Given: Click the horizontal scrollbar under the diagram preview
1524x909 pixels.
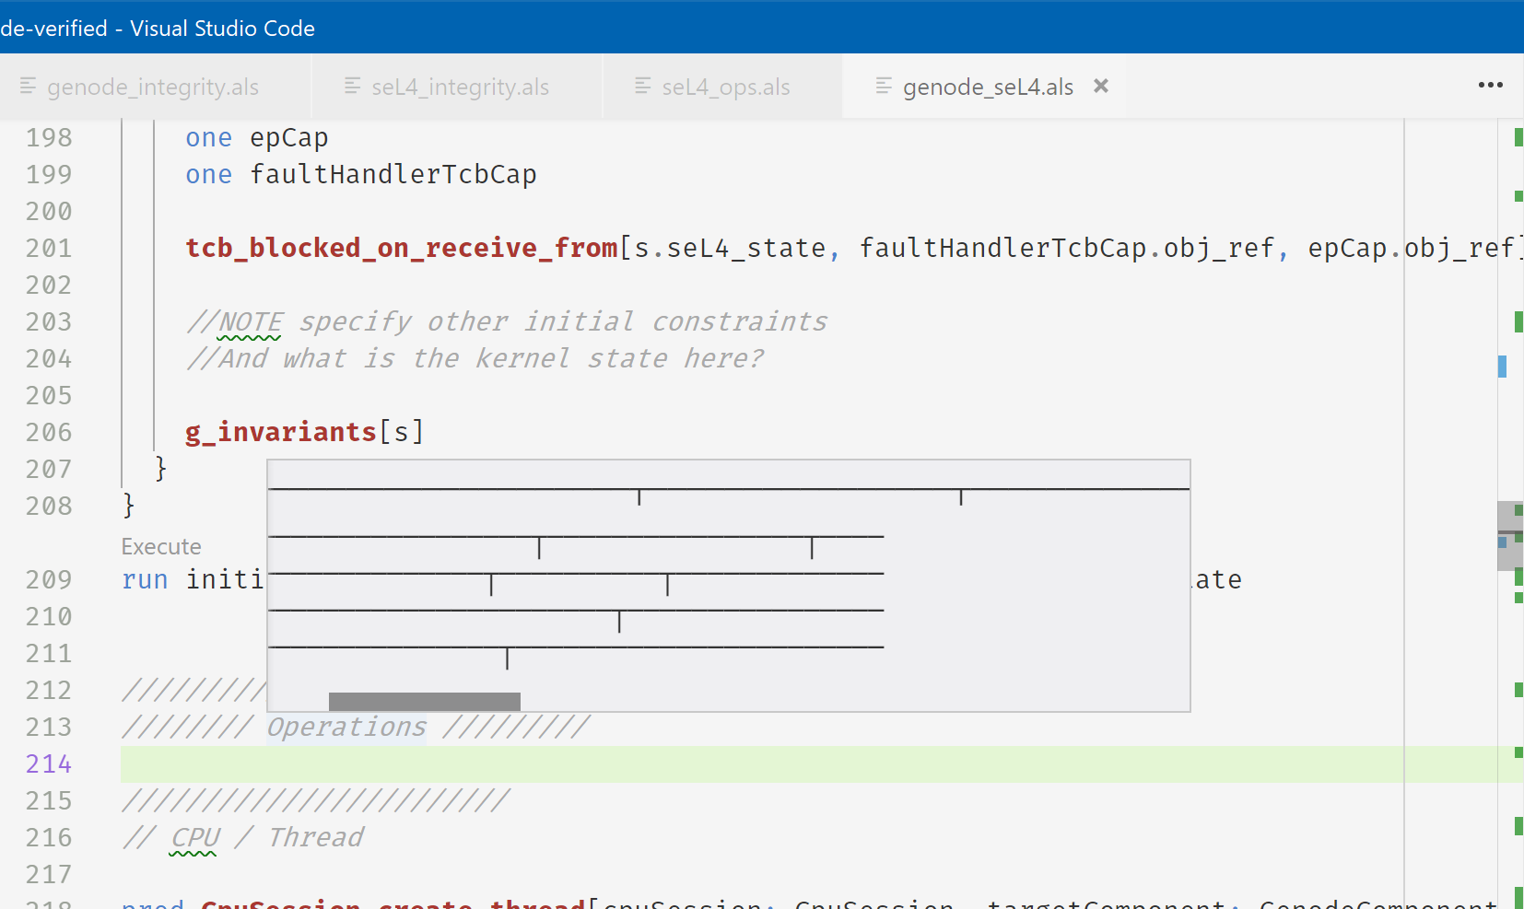Looking at the screenshot, I should point(425,700).
